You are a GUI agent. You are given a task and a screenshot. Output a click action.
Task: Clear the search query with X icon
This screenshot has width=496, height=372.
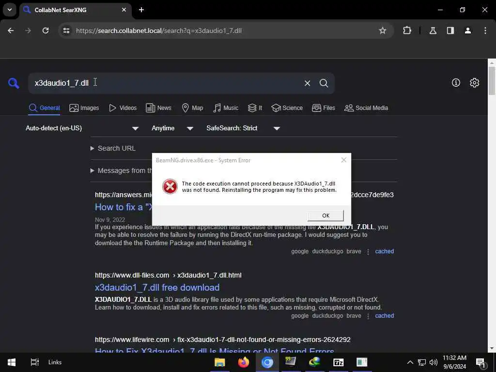[x=307, y=83]
